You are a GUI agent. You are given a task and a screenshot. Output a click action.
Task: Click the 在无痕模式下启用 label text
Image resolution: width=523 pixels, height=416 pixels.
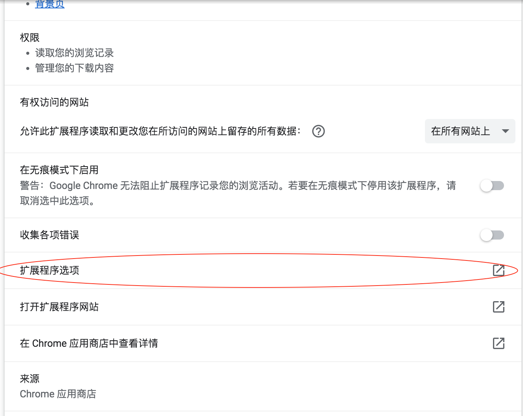pyautogui.click(x=59, y=170)
